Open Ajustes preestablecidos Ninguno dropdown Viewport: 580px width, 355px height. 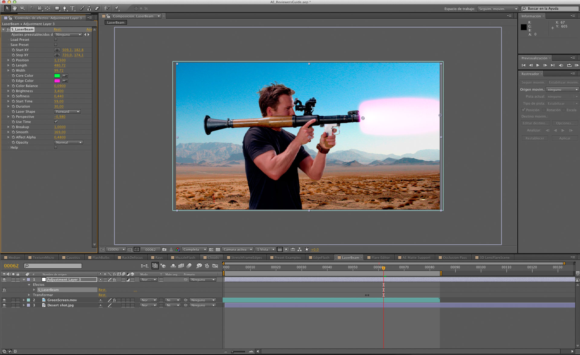point(68,34)
